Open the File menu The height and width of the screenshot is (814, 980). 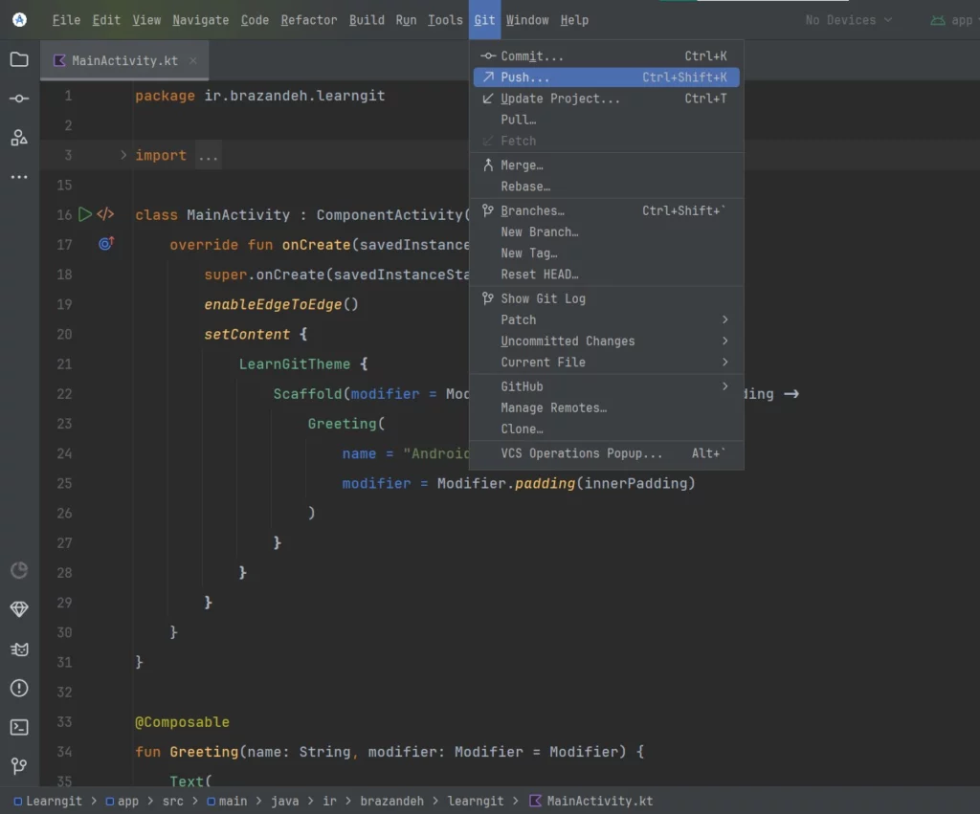point(66,20)
